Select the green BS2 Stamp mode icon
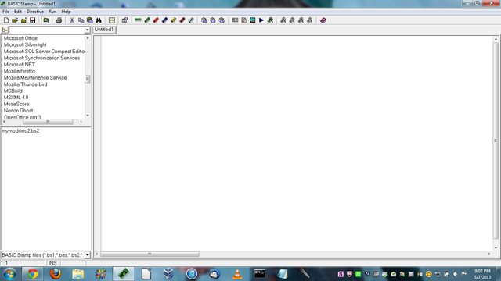501x281 pixels. [147, 20]
